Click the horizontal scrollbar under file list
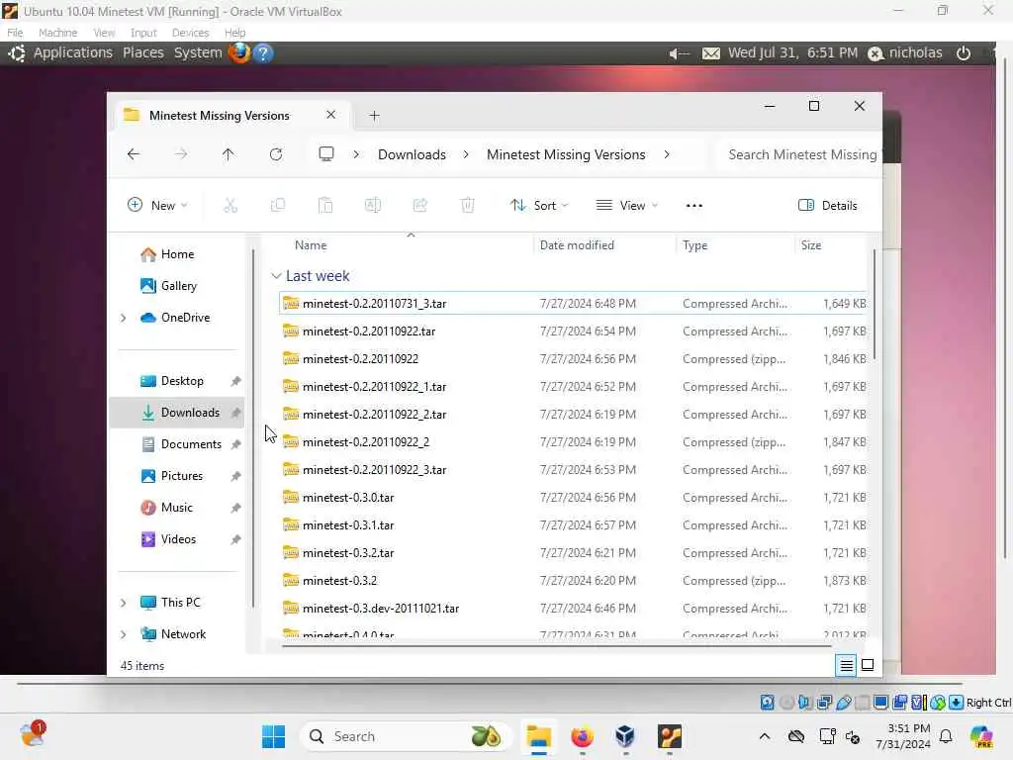Image resolution: width=1013 pixels, height=760 pixels. 556,645
